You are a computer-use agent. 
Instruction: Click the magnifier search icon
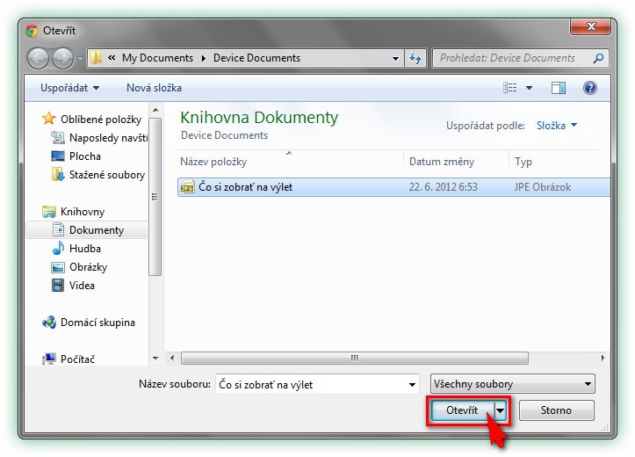click(599, 58)
